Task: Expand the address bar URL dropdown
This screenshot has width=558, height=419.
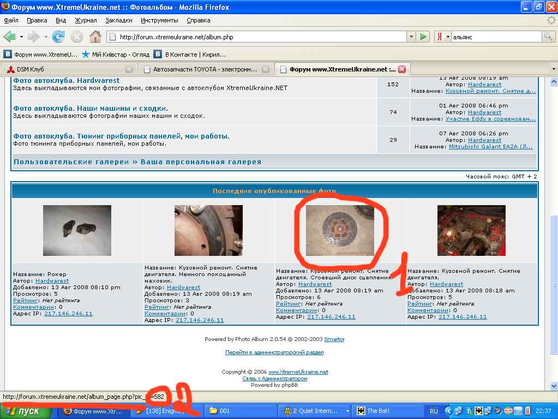Action: click(411, 37)
